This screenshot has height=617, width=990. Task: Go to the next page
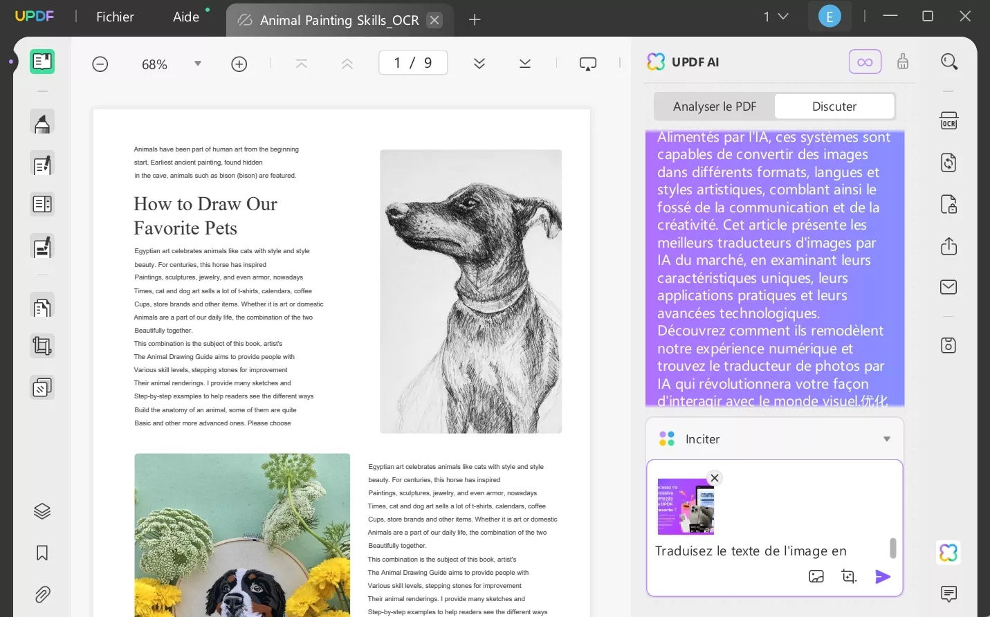pyautogui.click(x=479, y=64)
